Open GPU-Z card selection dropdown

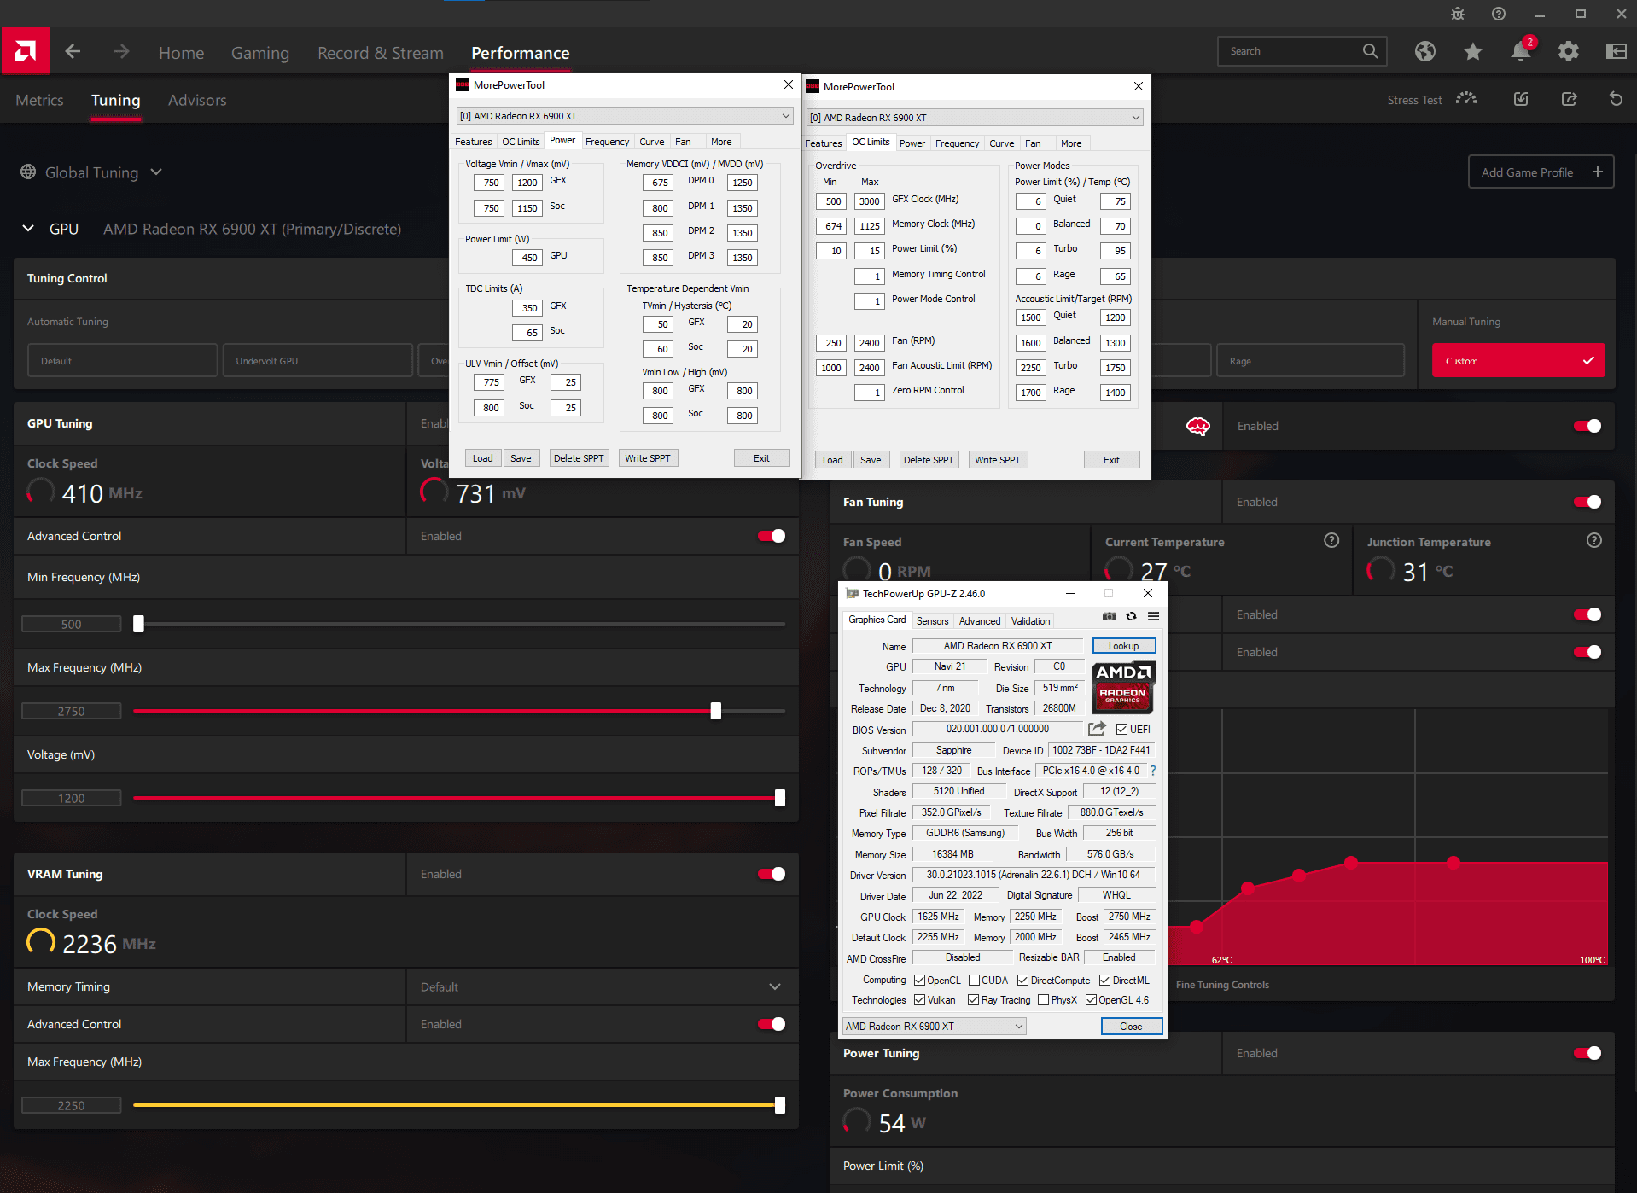[x=935, y=1026]
